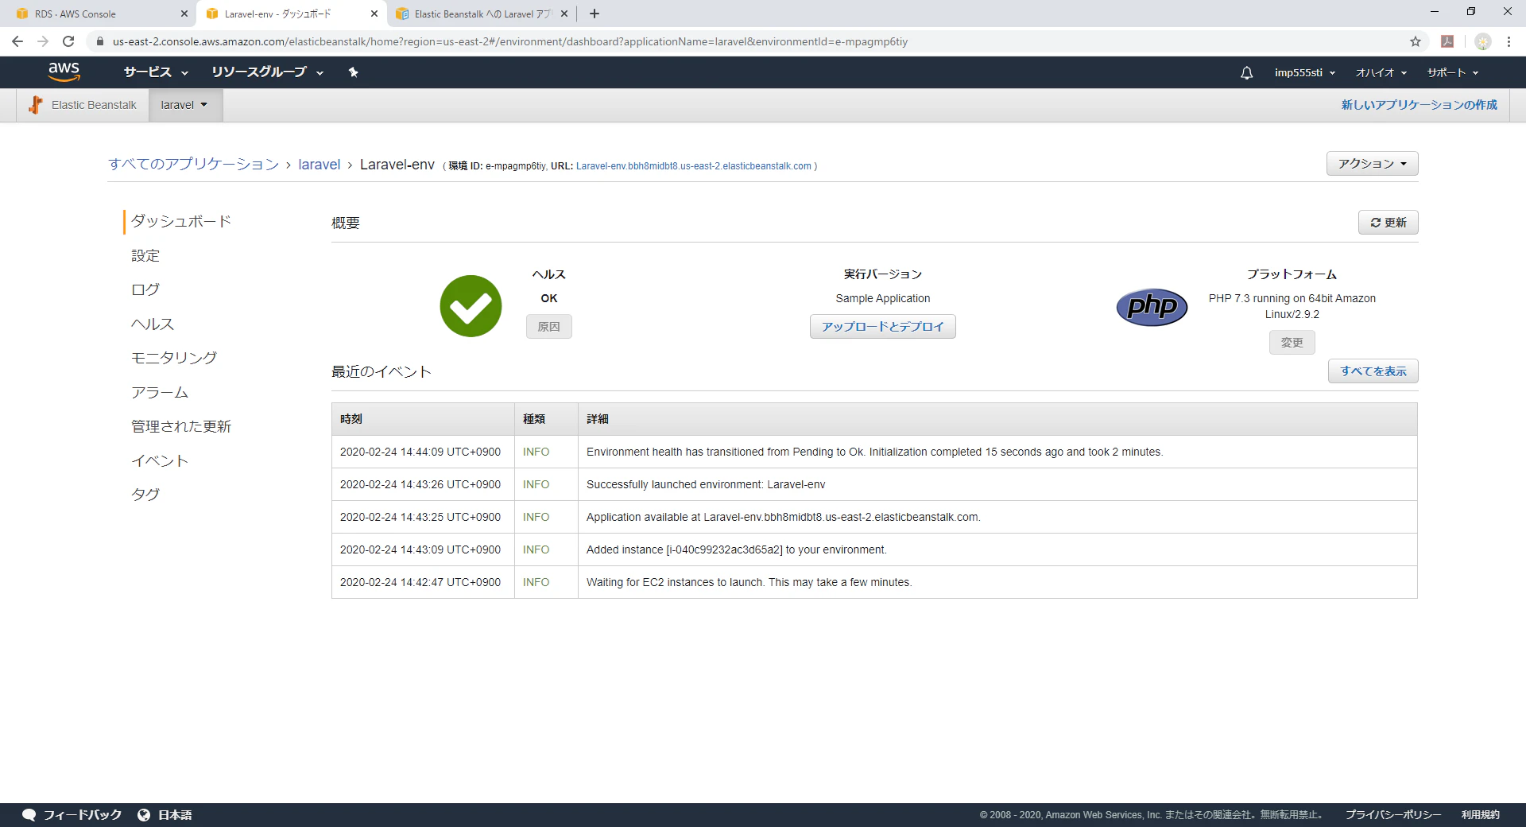Click アップロードとデプロイ button
The height and width of the screenshot is (827, 1526).
[x=882, y=327]
